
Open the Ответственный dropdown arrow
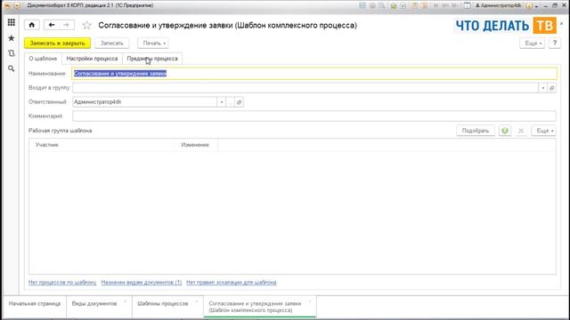(222, 102)
